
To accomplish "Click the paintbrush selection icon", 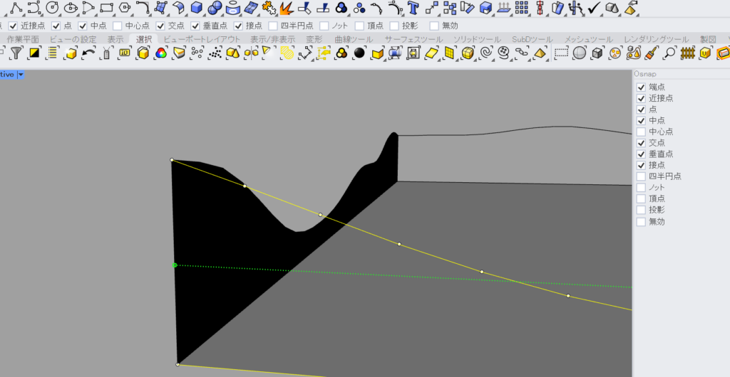I will 652,53.
